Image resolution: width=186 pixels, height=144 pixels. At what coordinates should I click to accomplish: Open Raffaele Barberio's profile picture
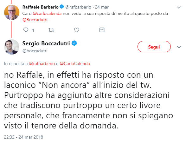click(x=12, y=12)
